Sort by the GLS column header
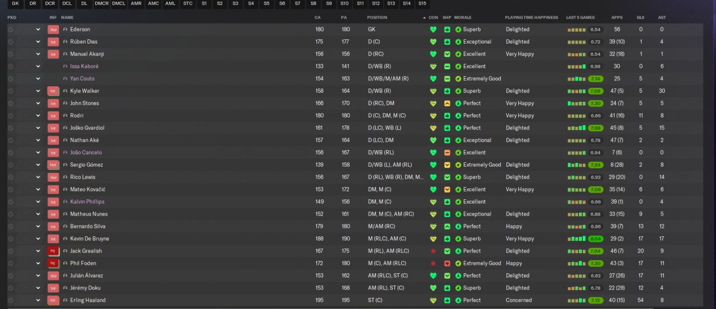Screen dimensions: 716x309 point(640,17)
